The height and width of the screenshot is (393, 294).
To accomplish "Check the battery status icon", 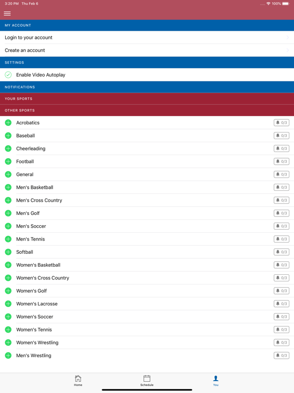I will (x=286, y=4).
